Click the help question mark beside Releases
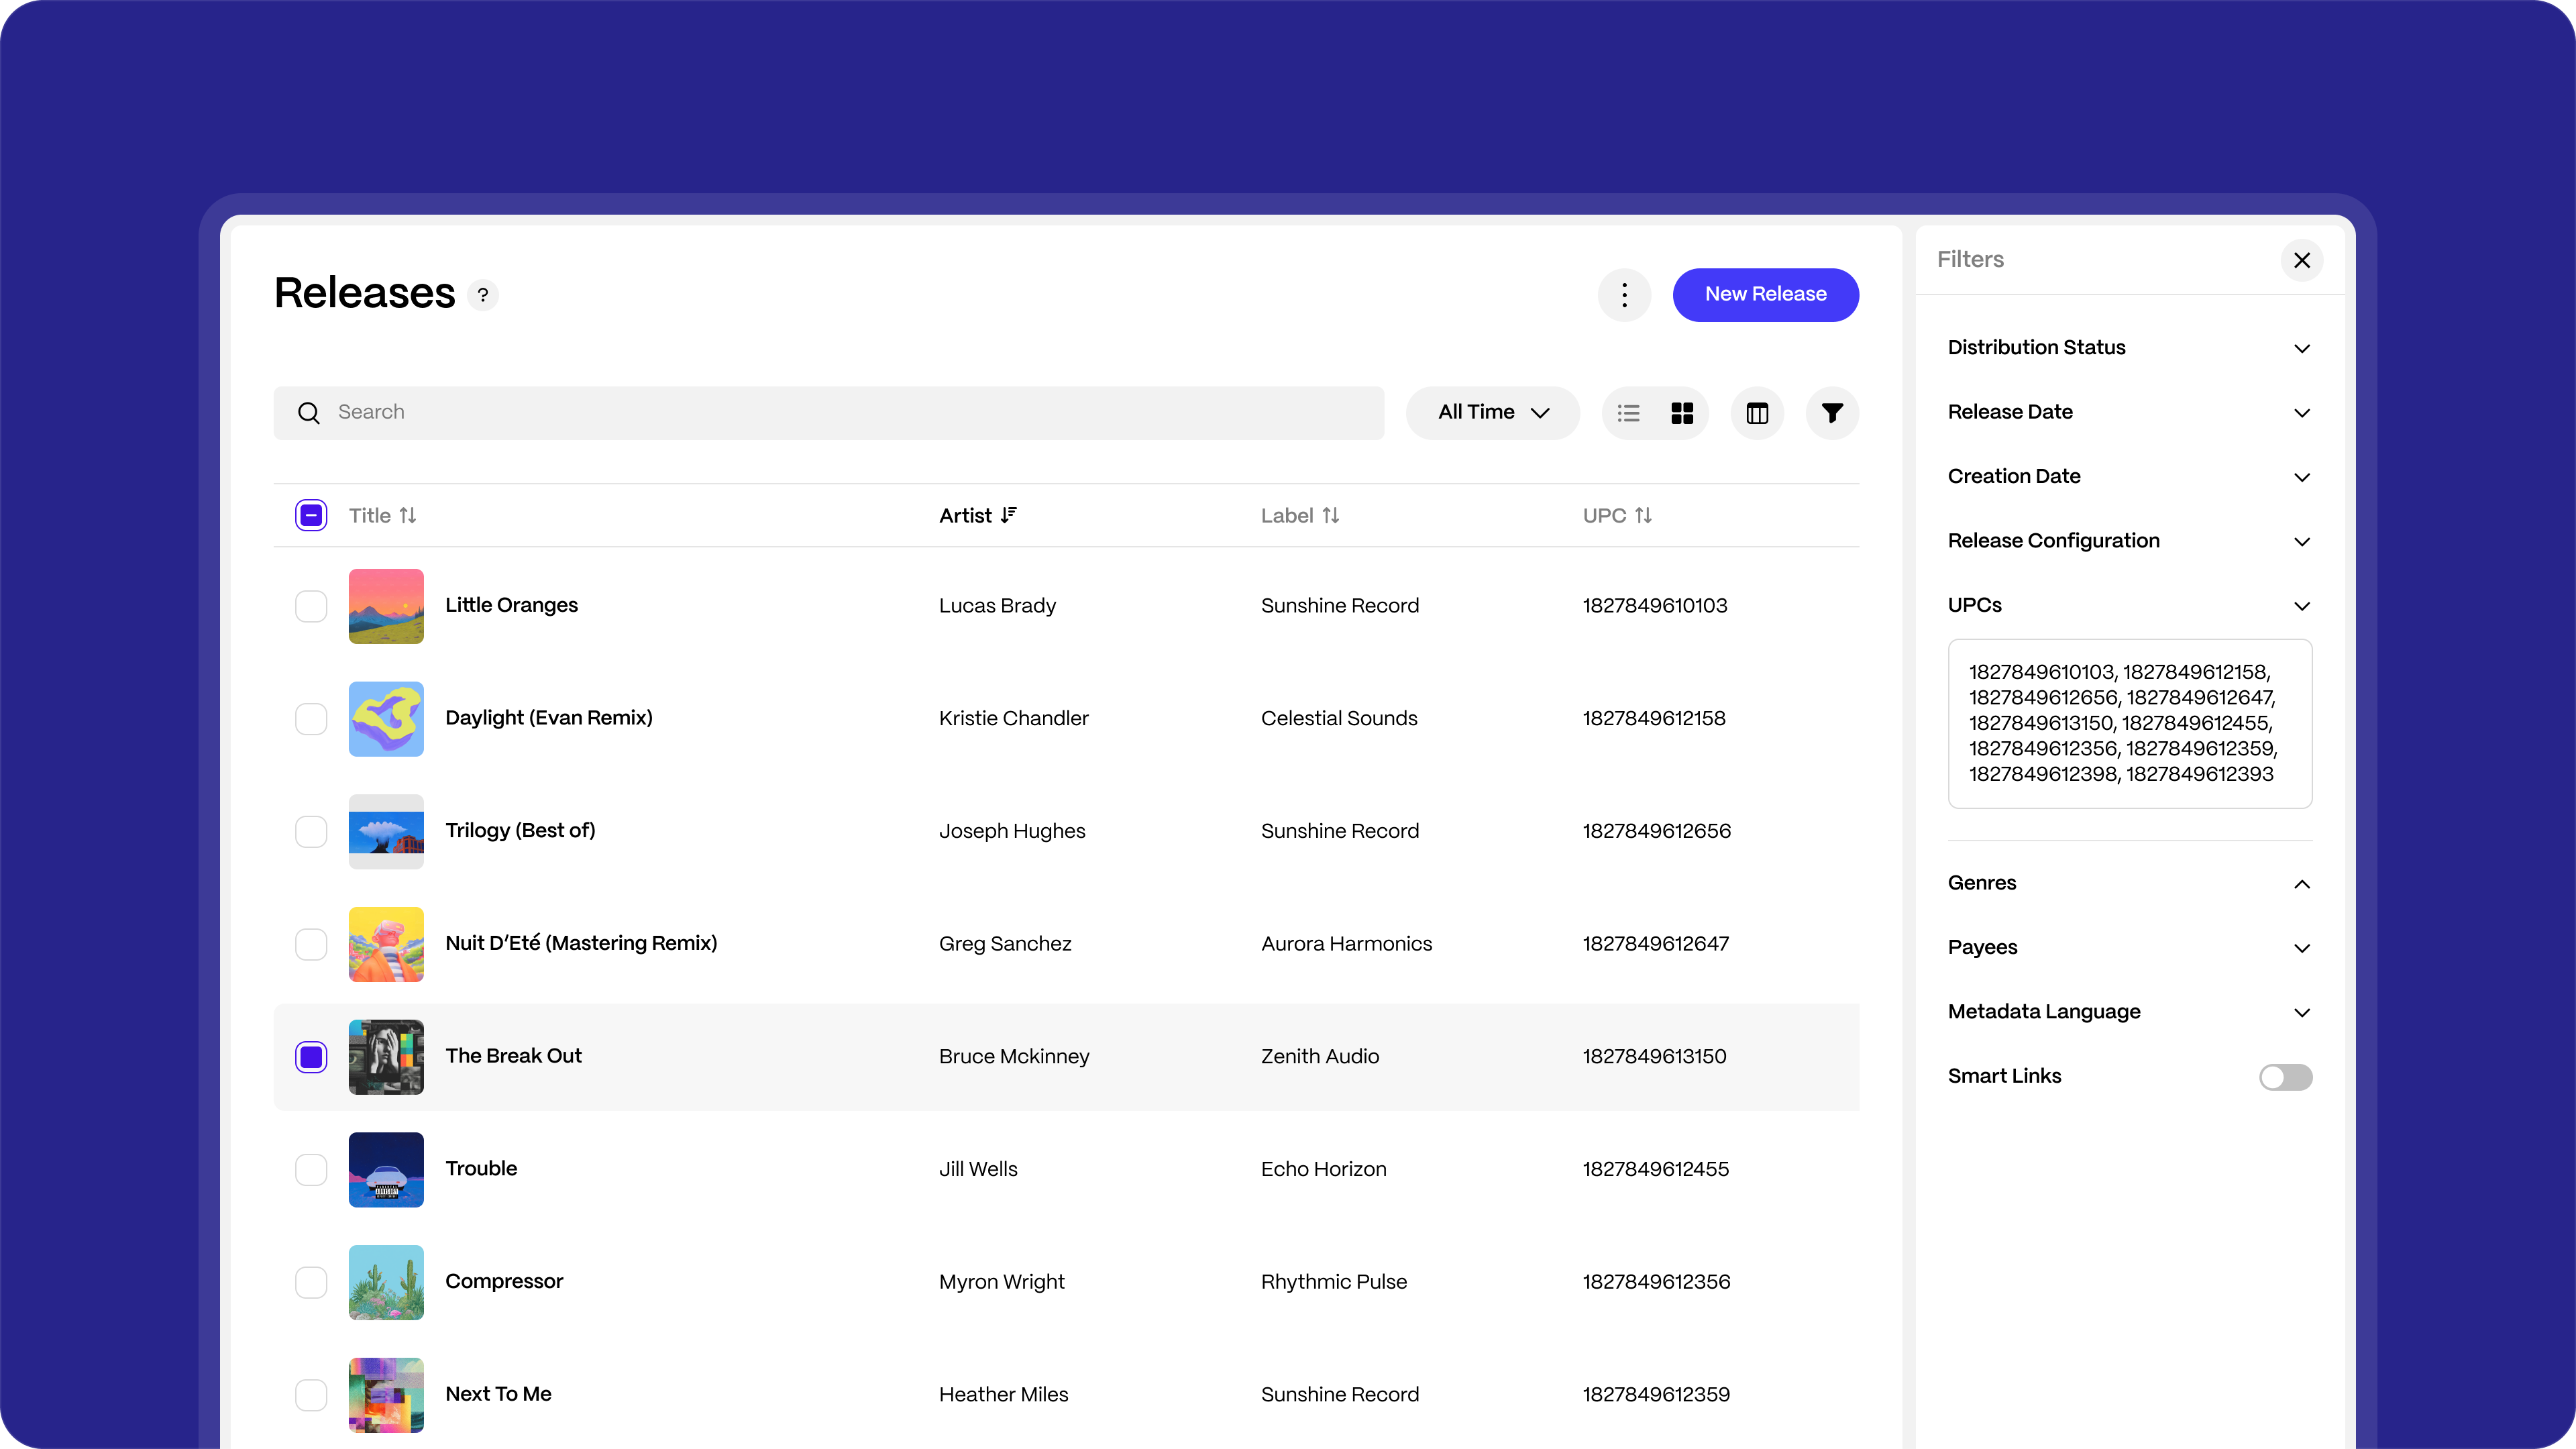This screenshot has width=2576, height=1449. 483,295
